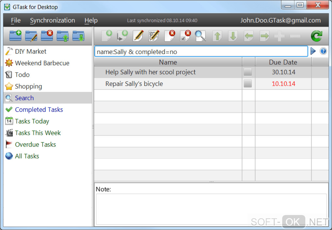The height and width of the screenshot is (230, 332).
Task: Outdent task with left green arrow
Action: click(x=249, y=36)
